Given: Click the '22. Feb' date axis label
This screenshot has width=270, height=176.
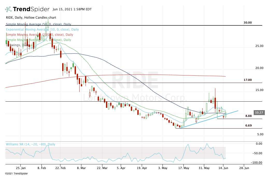Looking at the screenshot, I should pyautogui.click(x=61, y=168).
